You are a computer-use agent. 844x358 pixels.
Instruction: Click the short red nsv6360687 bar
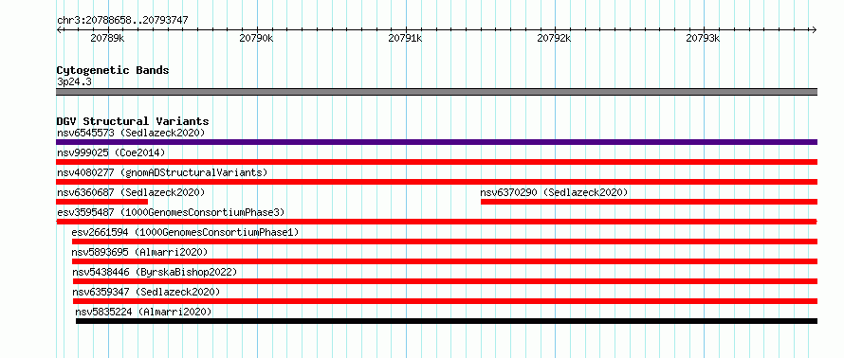[x=101, y=202]
